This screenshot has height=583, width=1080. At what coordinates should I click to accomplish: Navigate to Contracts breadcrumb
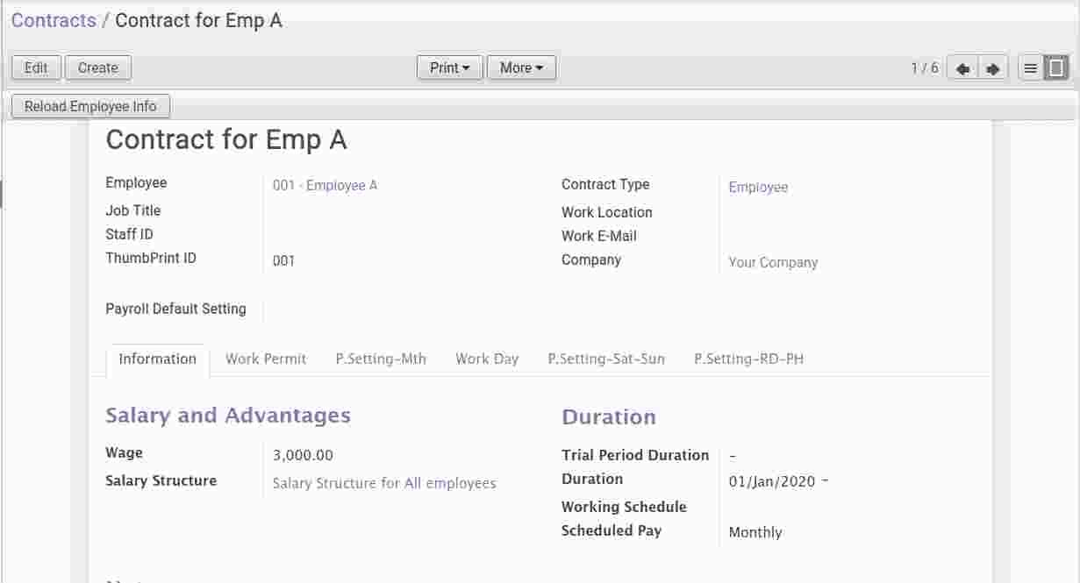(54, 21)
